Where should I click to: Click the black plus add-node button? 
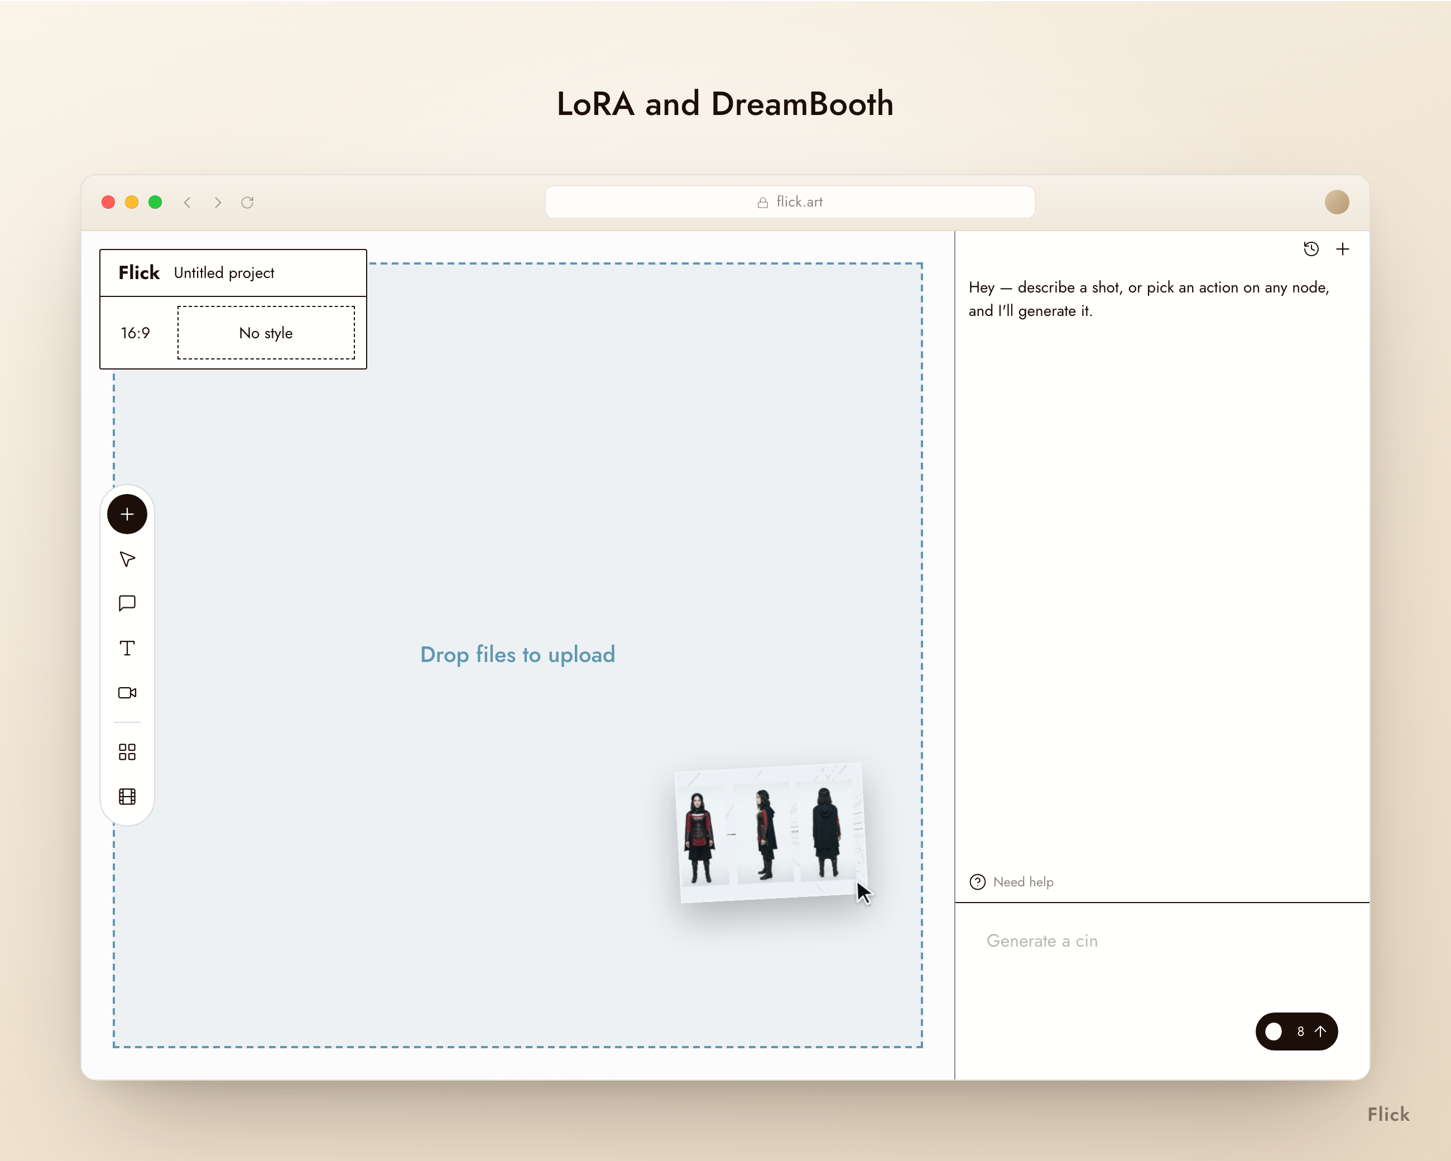click(127, 514)
